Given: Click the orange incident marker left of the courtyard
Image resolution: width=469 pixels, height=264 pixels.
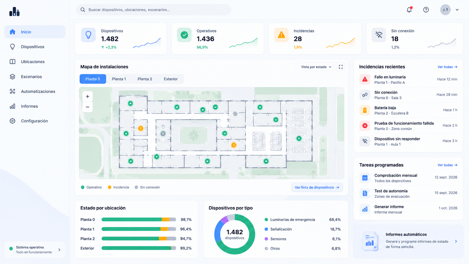Looking at the screenshot, I should pos(141,128).
